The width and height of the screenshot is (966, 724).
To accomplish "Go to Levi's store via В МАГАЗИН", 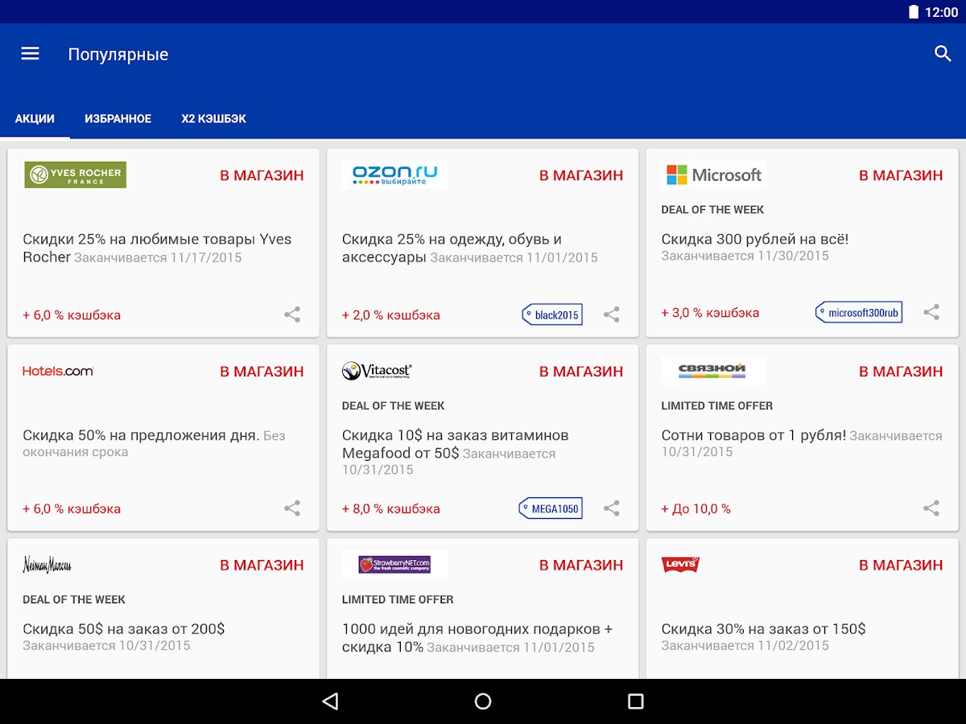I will (x=901, y=566).
